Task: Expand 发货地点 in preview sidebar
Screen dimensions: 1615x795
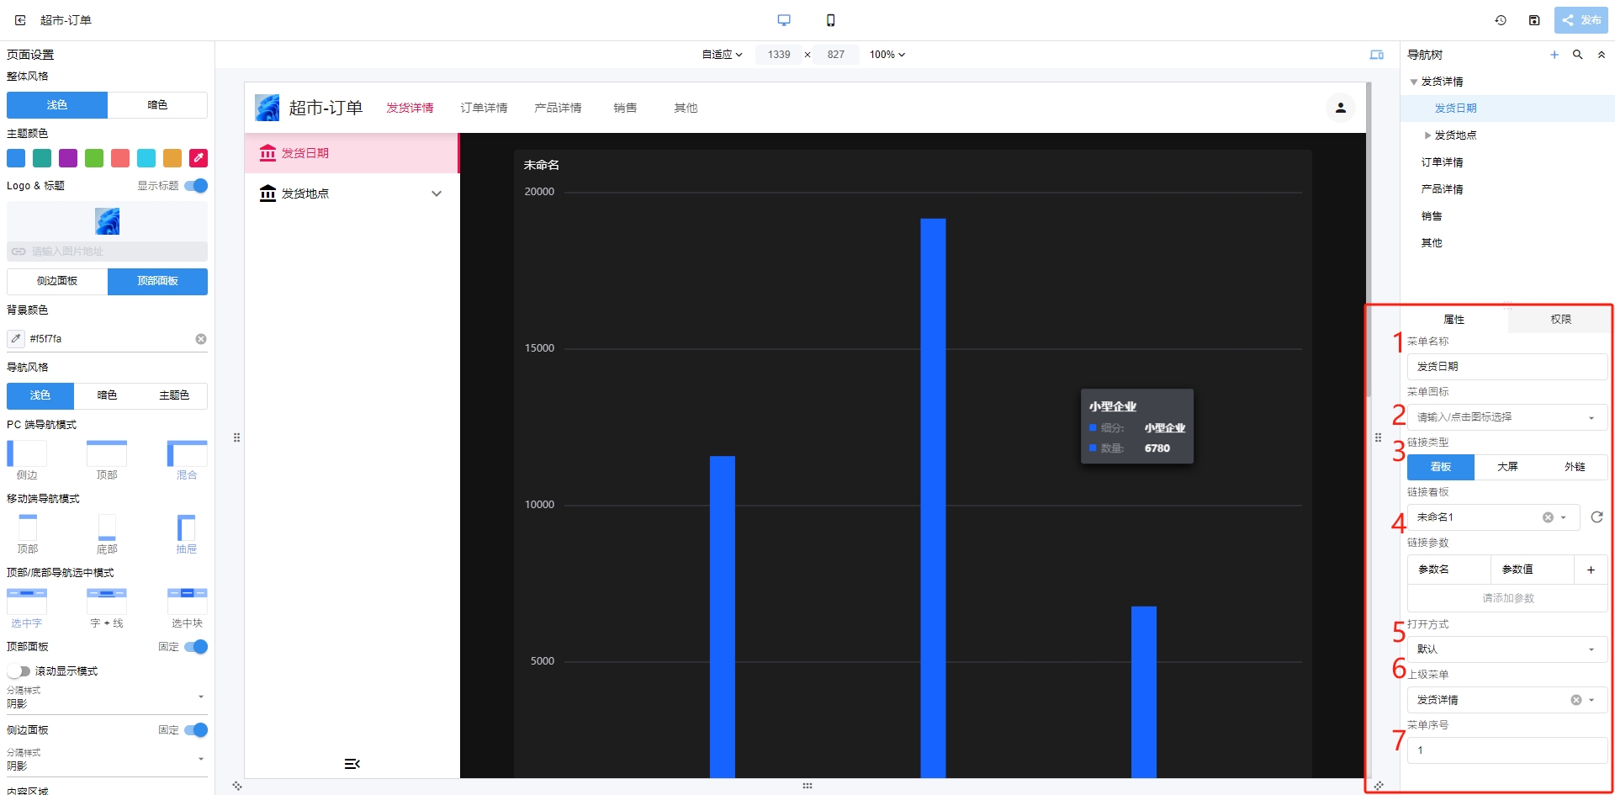Action: click(437, 193)
